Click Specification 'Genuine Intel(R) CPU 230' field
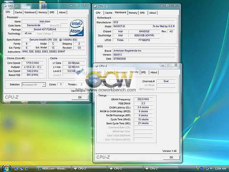This screenshot has height=172, width=229. coord(53,40)
